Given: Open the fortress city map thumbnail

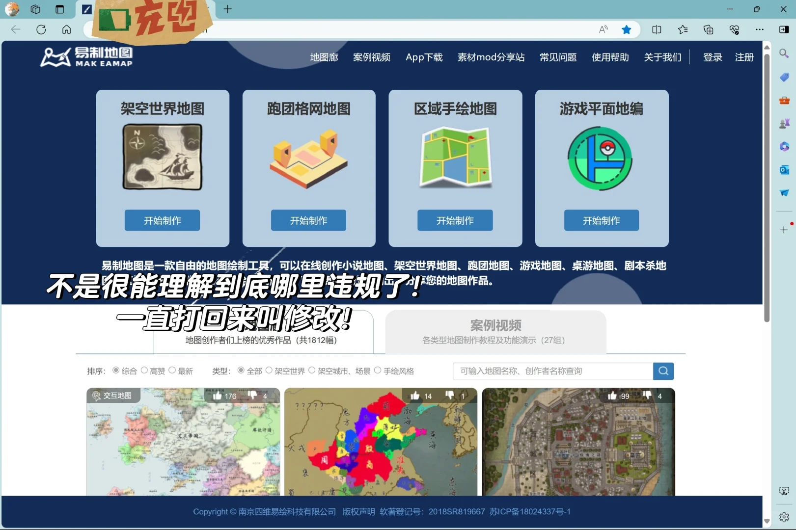Looking at the screenshot, I should (578, 442).
